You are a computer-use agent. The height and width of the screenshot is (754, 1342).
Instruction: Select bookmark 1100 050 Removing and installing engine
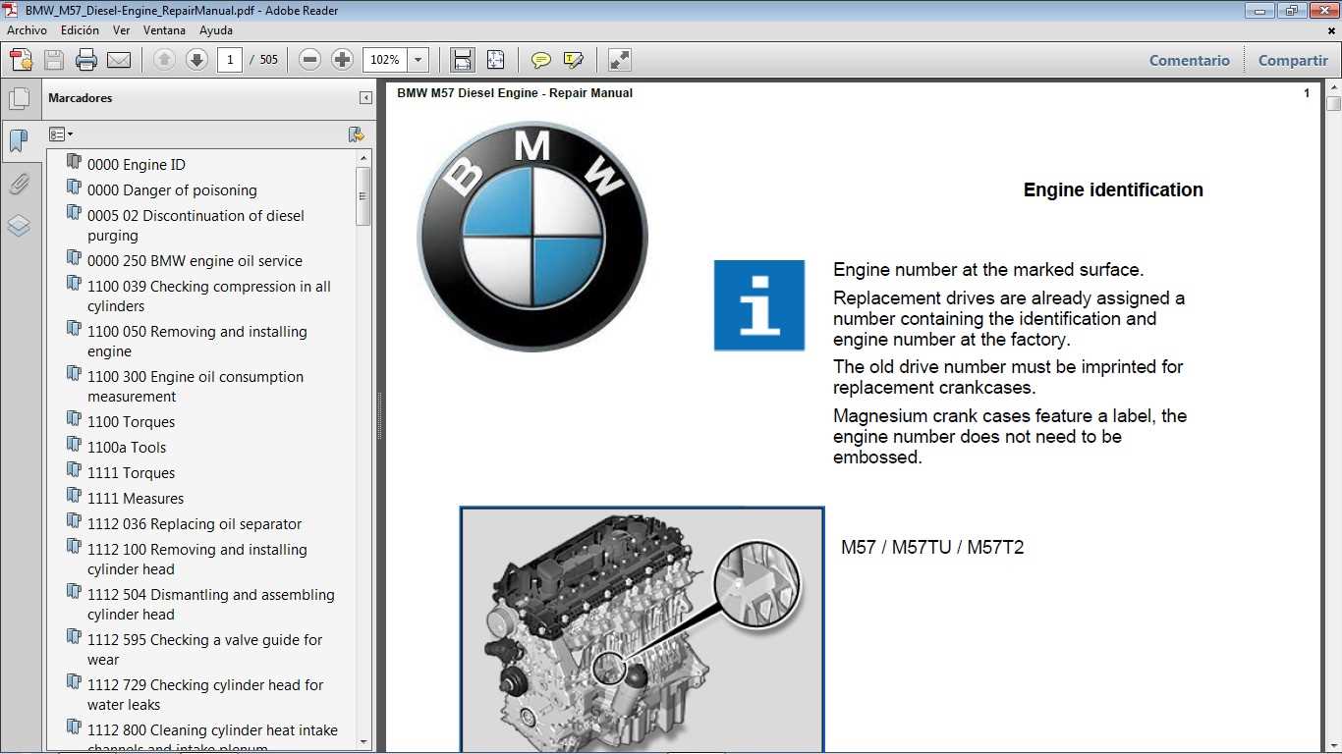[x=197, y=342]
